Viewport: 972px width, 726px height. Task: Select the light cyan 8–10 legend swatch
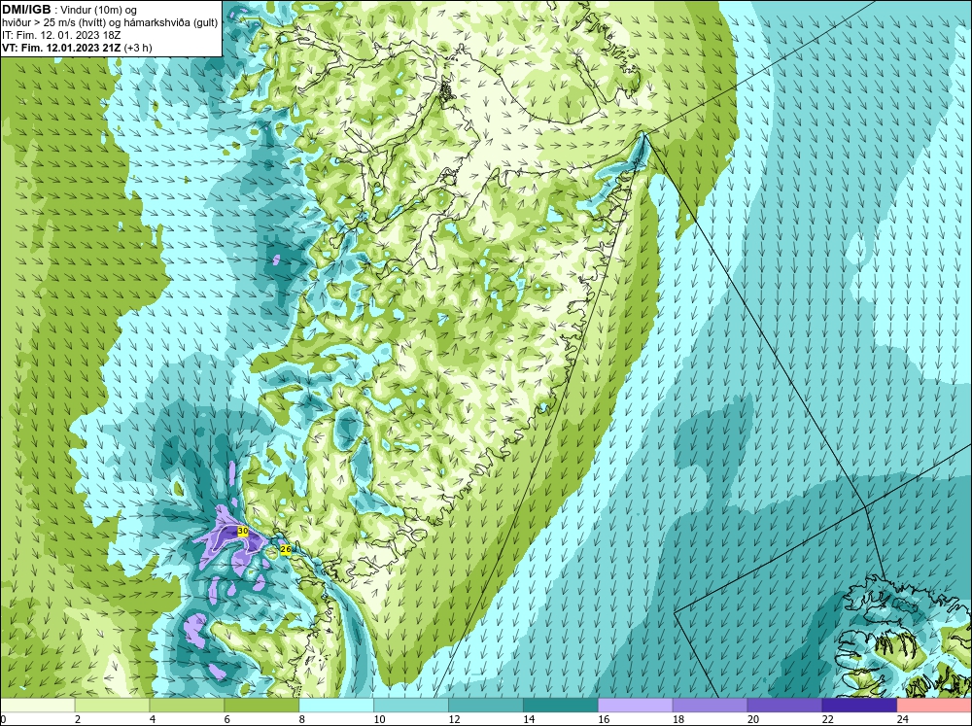336,705
